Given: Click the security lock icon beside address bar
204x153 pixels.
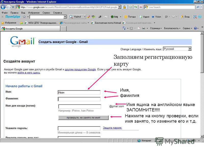Looking at the screenshot, I should (124, 7).
